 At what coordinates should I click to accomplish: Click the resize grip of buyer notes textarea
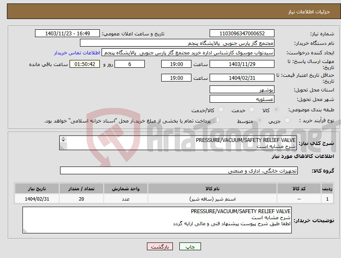pyautogui.click(x=25, y=231)
